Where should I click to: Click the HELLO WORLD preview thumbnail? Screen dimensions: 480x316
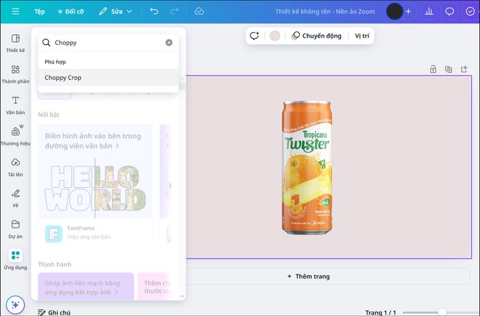[95, 189]
